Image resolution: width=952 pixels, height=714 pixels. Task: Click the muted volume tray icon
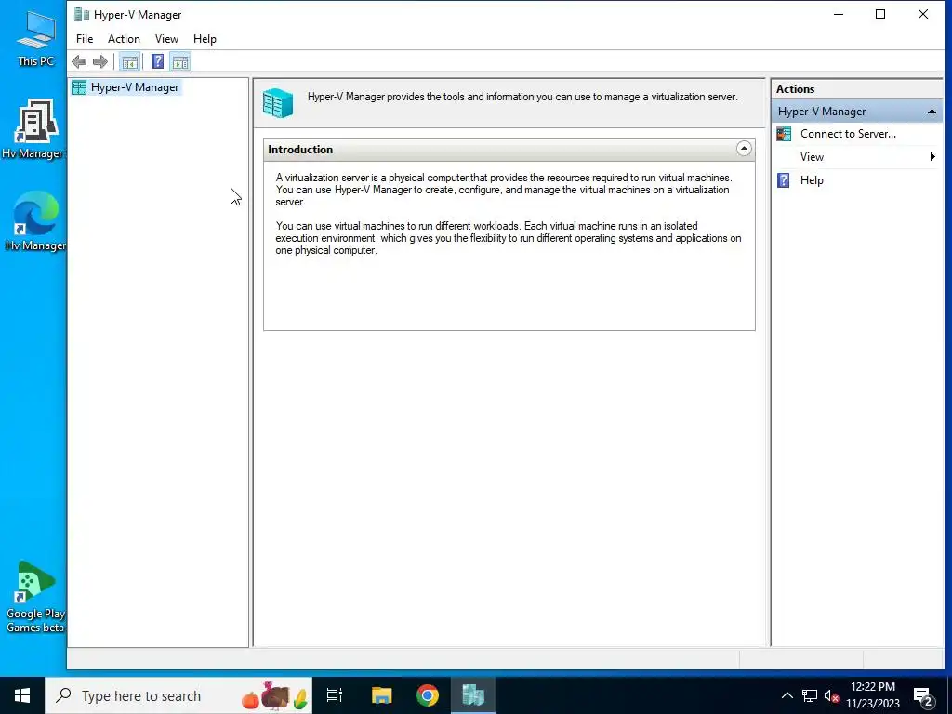(x=831, y=695)
